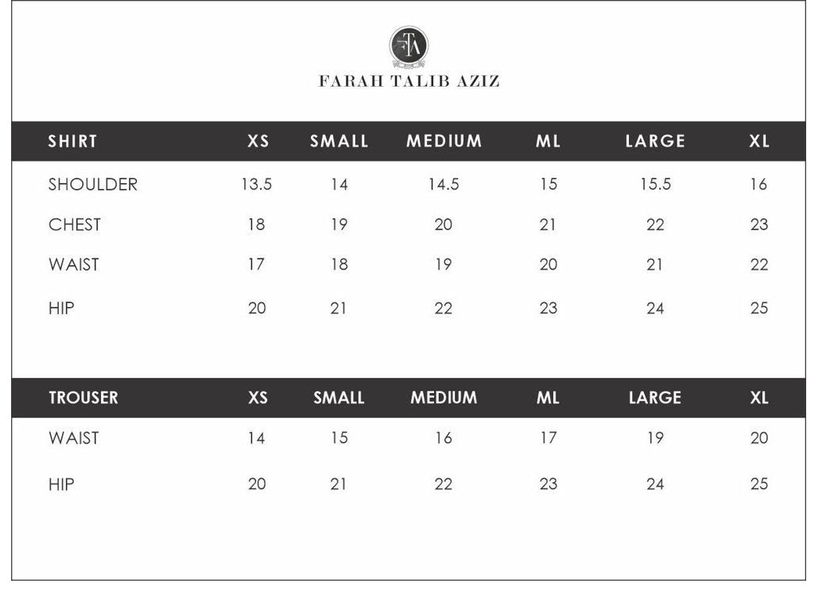Click the 13.5 shoulder measurement
Image resolution: width=830 pixels, height=603 pixels.
coord(256,185)
